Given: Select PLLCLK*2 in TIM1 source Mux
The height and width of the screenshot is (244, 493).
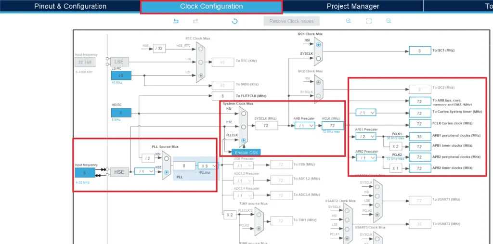Looking at the screenshot, I should click(259, 215).
